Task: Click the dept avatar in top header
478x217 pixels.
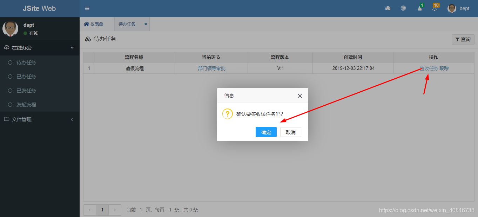Action: pyautogui.click(x=452, y=8)
